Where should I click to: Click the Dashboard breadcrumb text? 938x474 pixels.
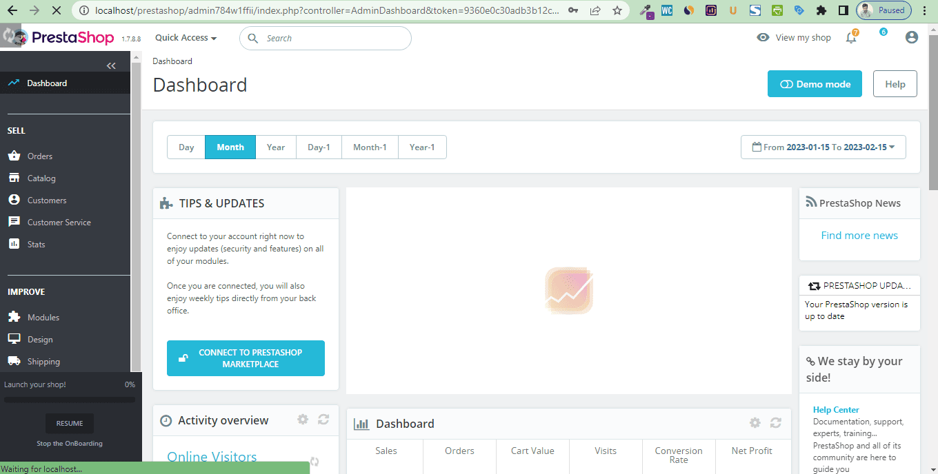pos(172,61)
